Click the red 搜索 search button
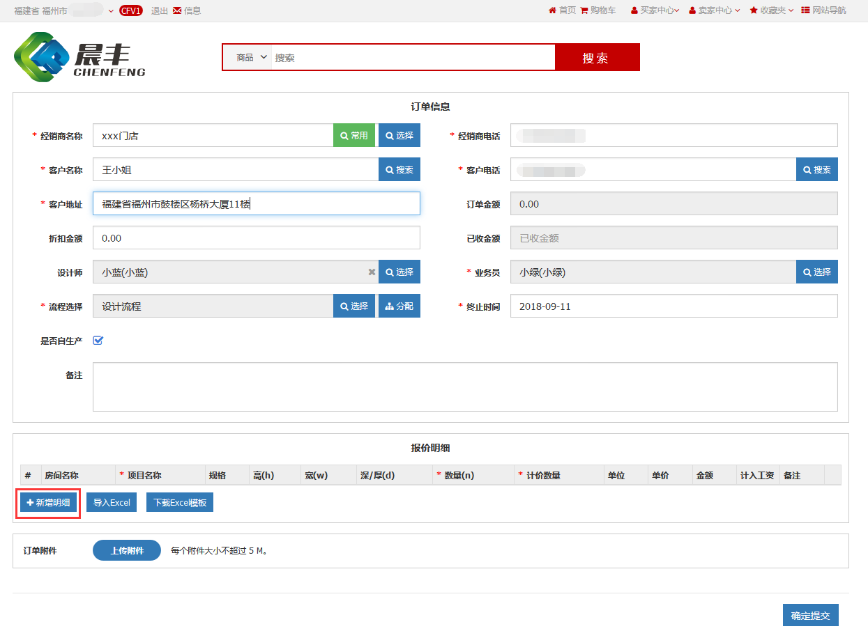This screenshot has height=638, width=868. [597, 58]
